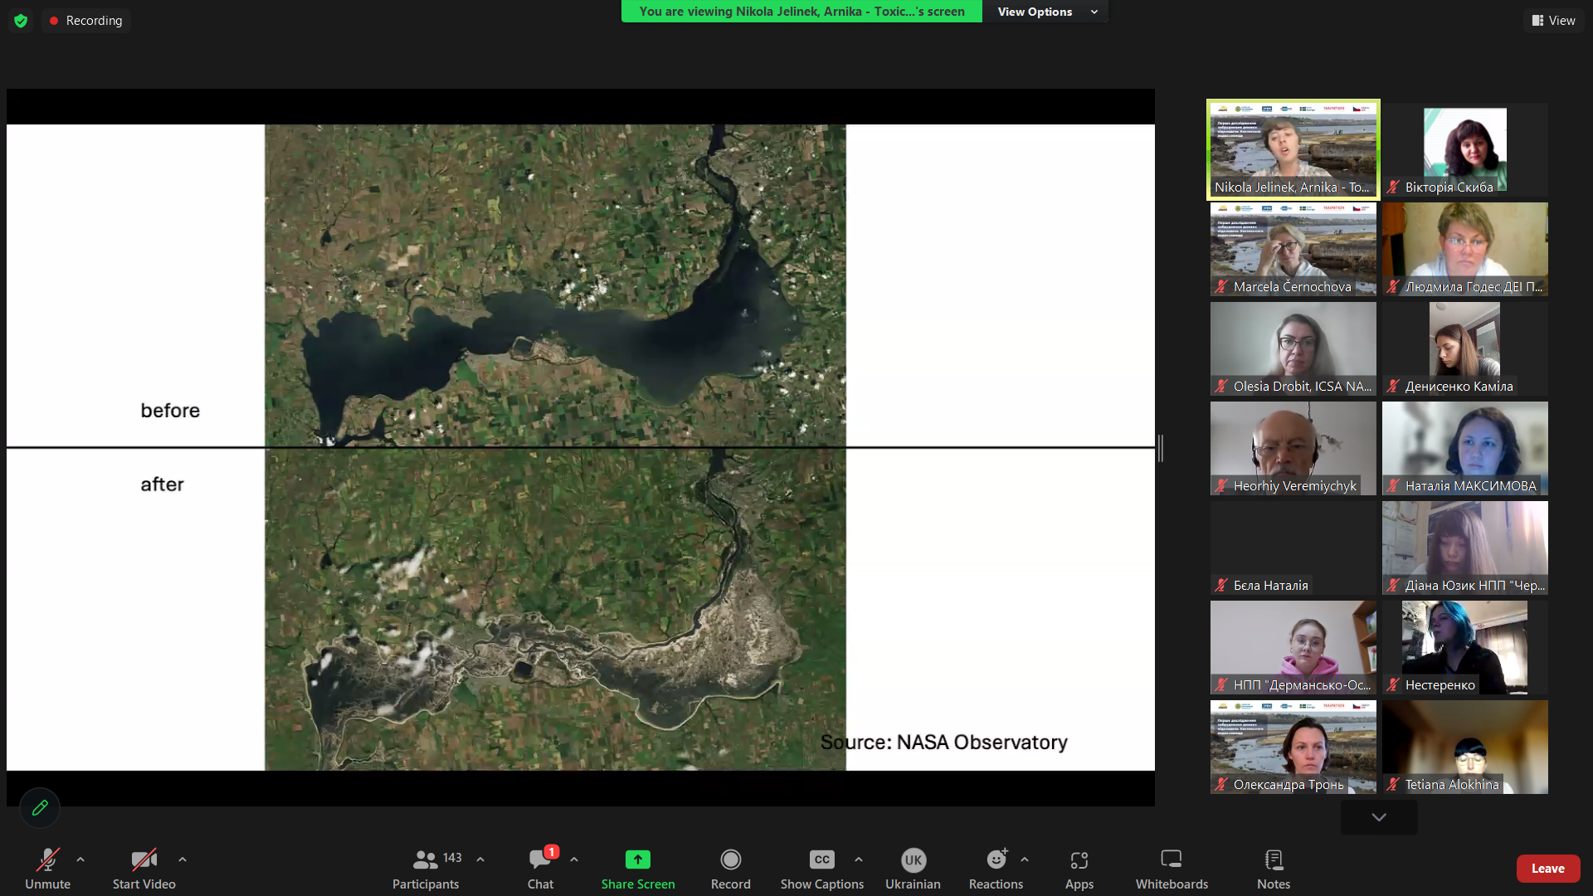Expand the video settings chevron
This screenshot has height=896, width=1593.
pyautogui.click(x=182, y=859)
